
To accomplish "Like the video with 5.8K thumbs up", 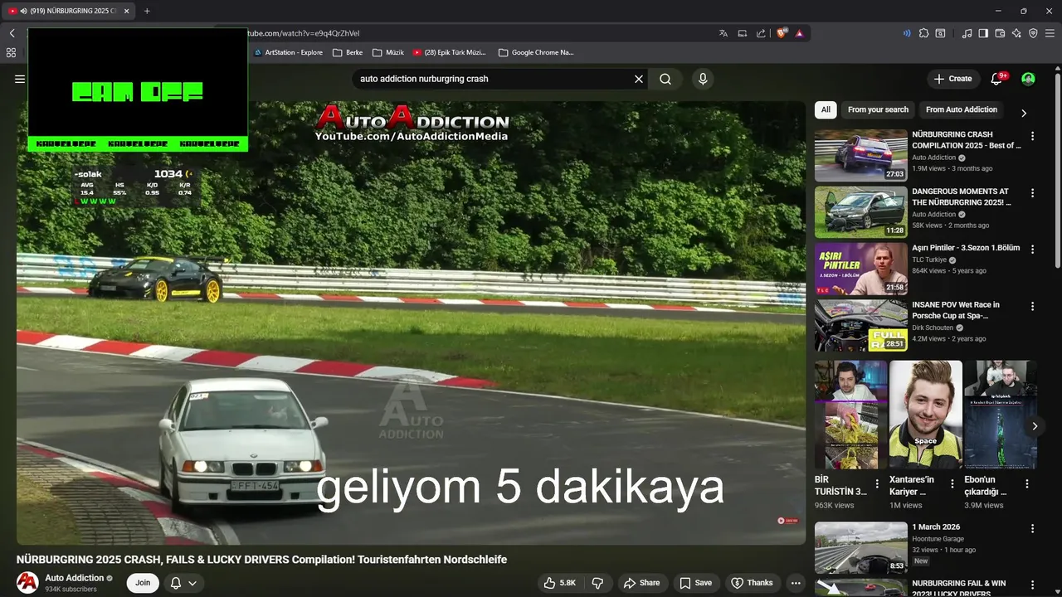I will point(560,583).
